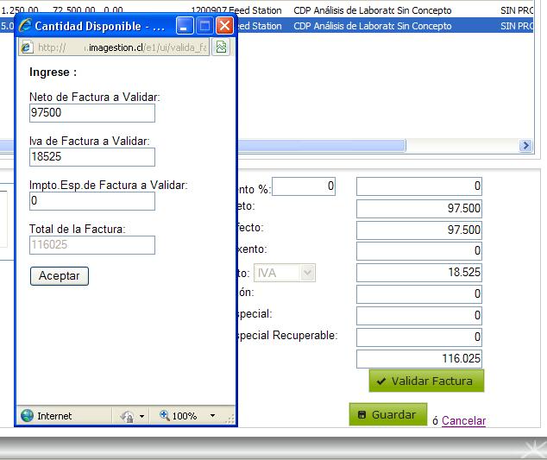The height and width of the screenshot is (460, 547).
Task: Click the table's horizontal scrollbar thumb
Action: (x=203, y=145)
